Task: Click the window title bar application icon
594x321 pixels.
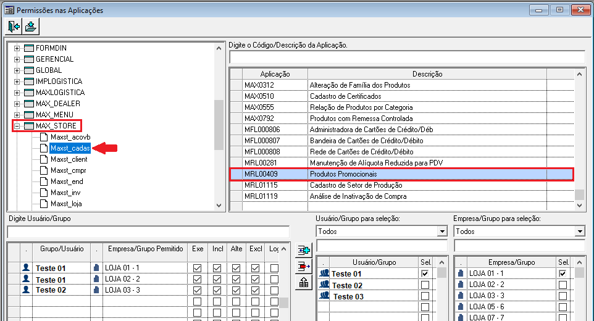Action: [9, 10]
